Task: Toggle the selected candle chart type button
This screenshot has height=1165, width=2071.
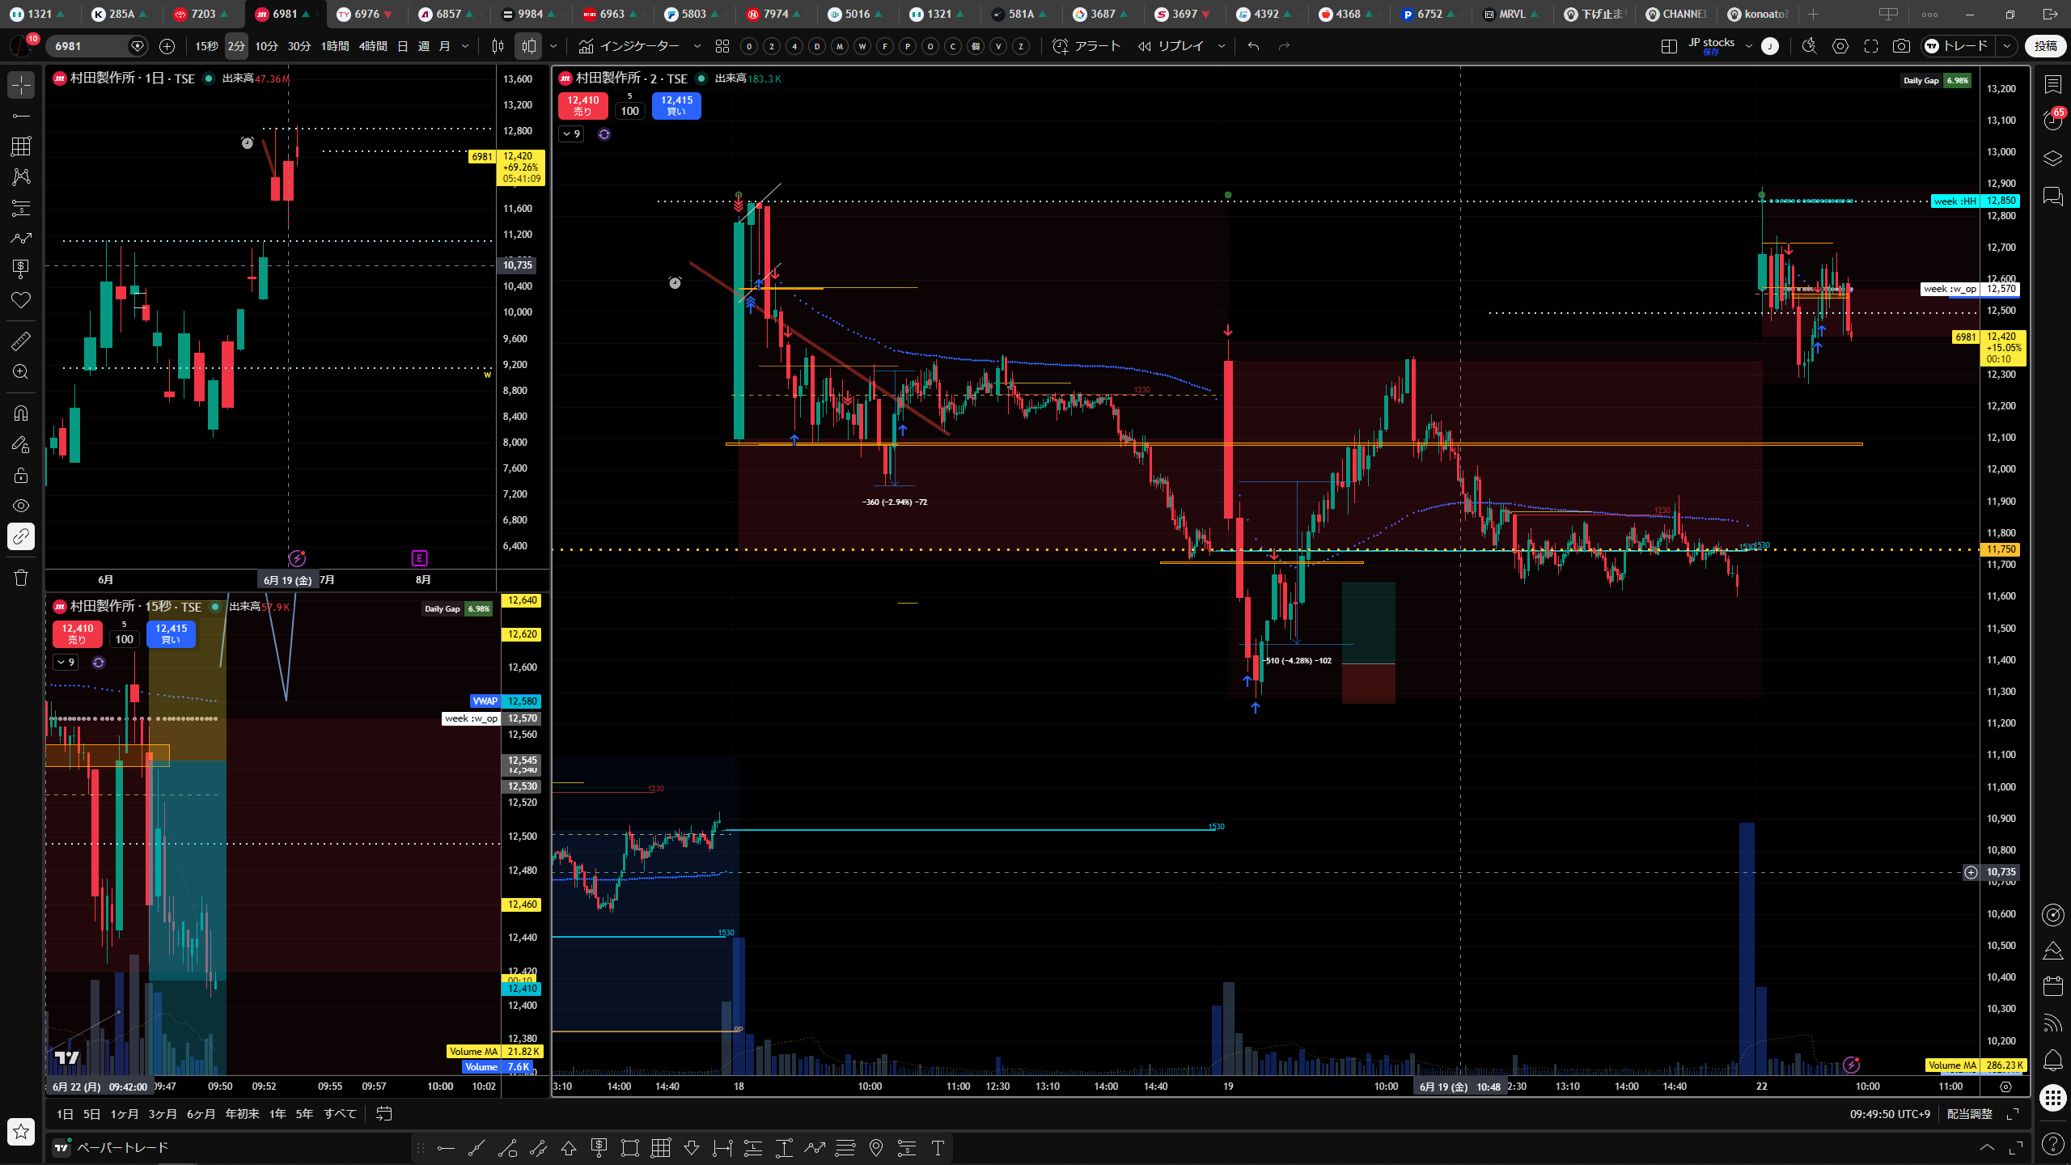Action: (x=528, y=46)
